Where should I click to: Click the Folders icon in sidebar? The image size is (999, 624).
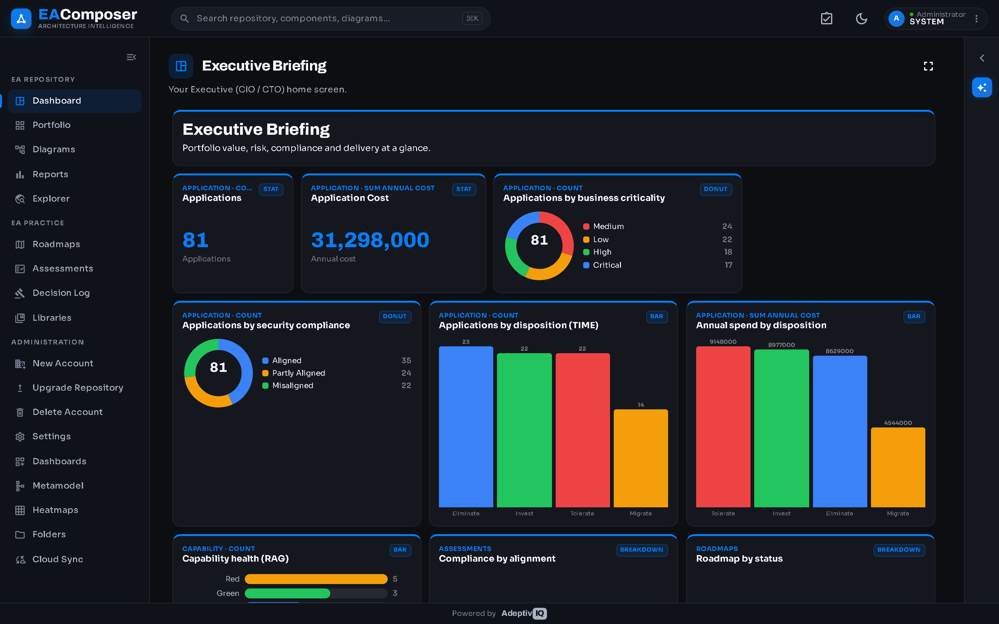[x=20, y=534]
